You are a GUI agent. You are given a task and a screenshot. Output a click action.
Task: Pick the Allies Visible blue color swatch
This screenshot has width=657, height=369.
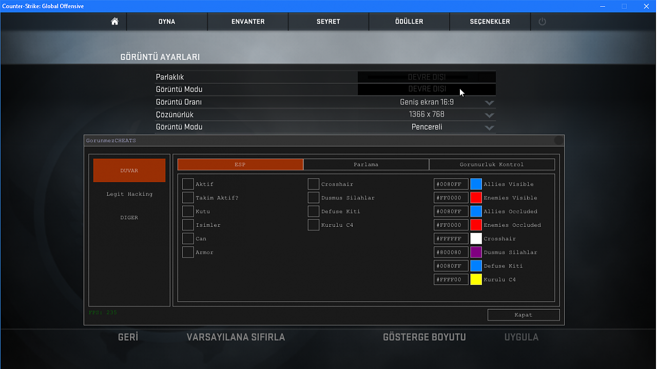point(476,184)
